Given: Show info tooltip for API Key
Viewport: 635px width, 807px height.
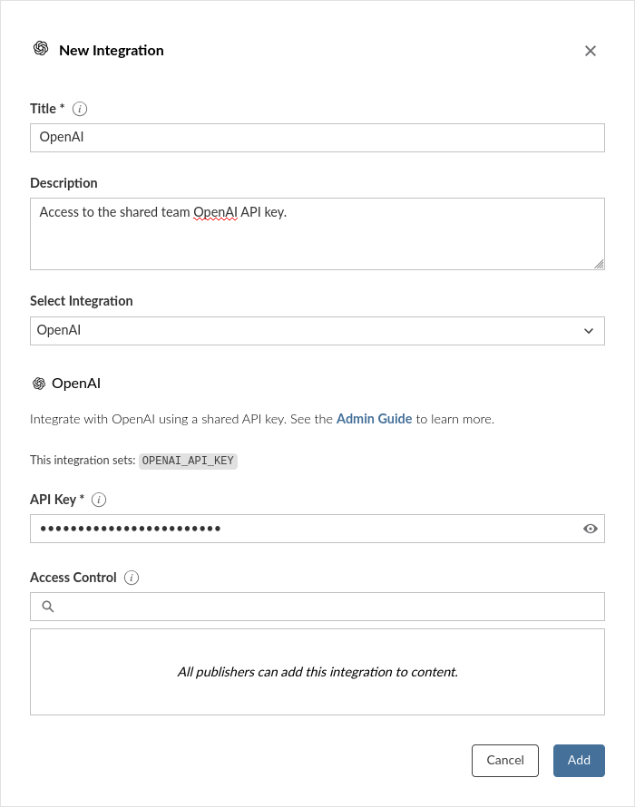Looking at the screenshot, I should [100, 500].
